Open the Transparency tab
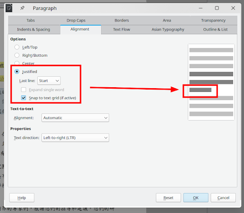This screenshot has width=244, height=213. pos(213,20)
